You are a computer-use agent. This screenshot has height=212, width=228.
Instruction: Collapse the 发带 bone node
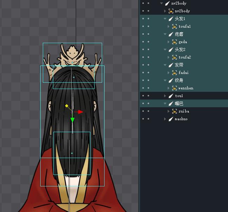point(166,65)
